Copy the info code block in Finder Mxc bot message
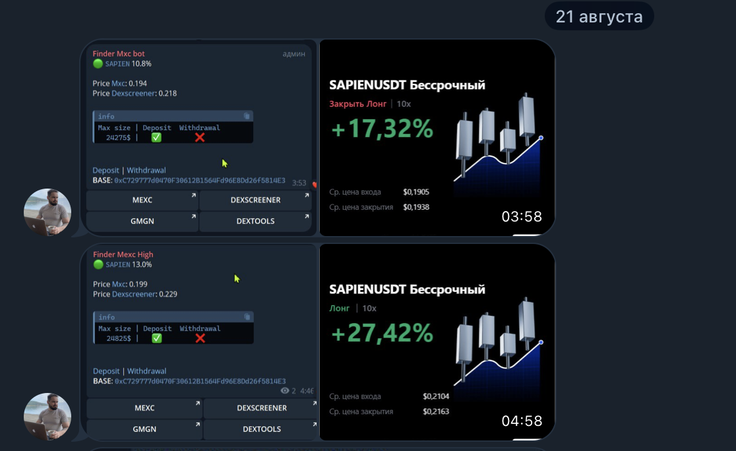This screenshot has width=736, height=451. pyautogui.click(x=247, y=116)
